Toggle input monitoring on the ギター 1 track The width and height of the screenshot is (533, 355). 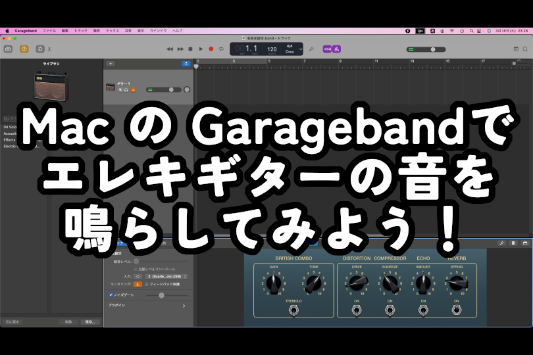coord(133,90)
